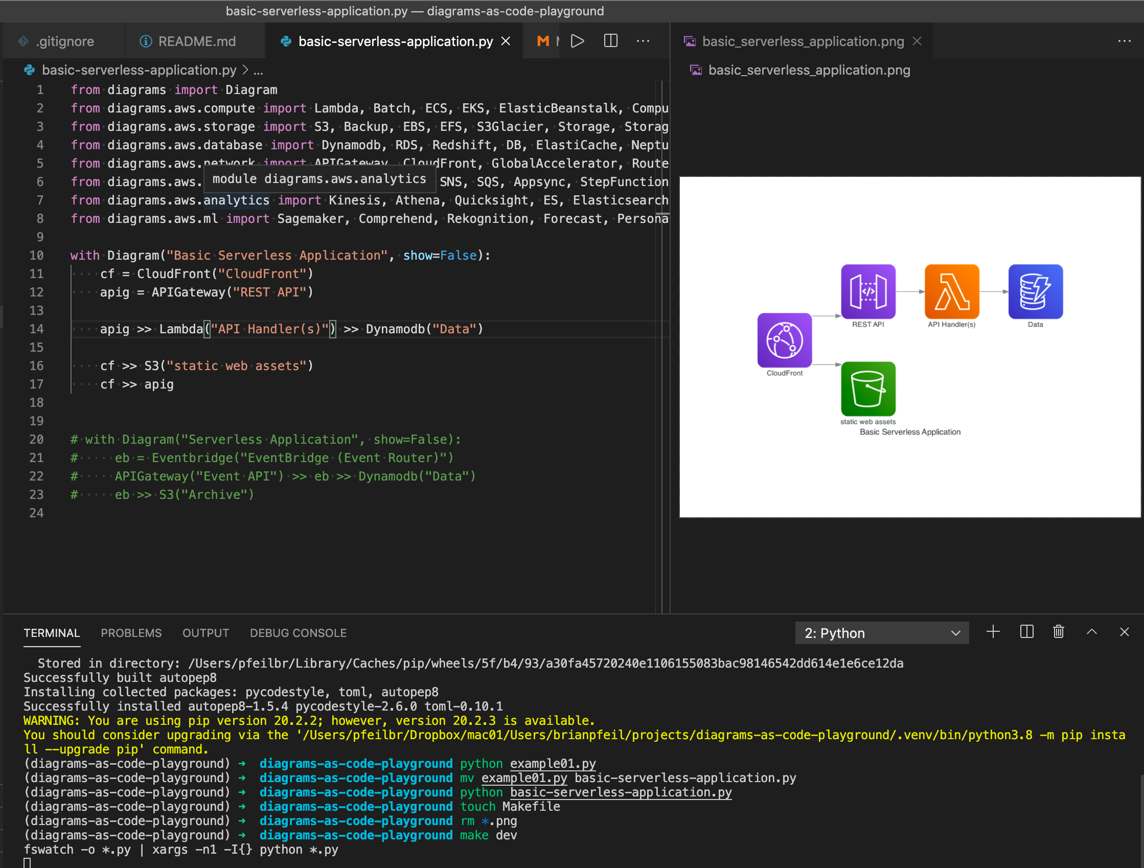Click the DynamoDB Data icon in diagram
The width and height of the screenshot is (1144, 868).
1036,291
